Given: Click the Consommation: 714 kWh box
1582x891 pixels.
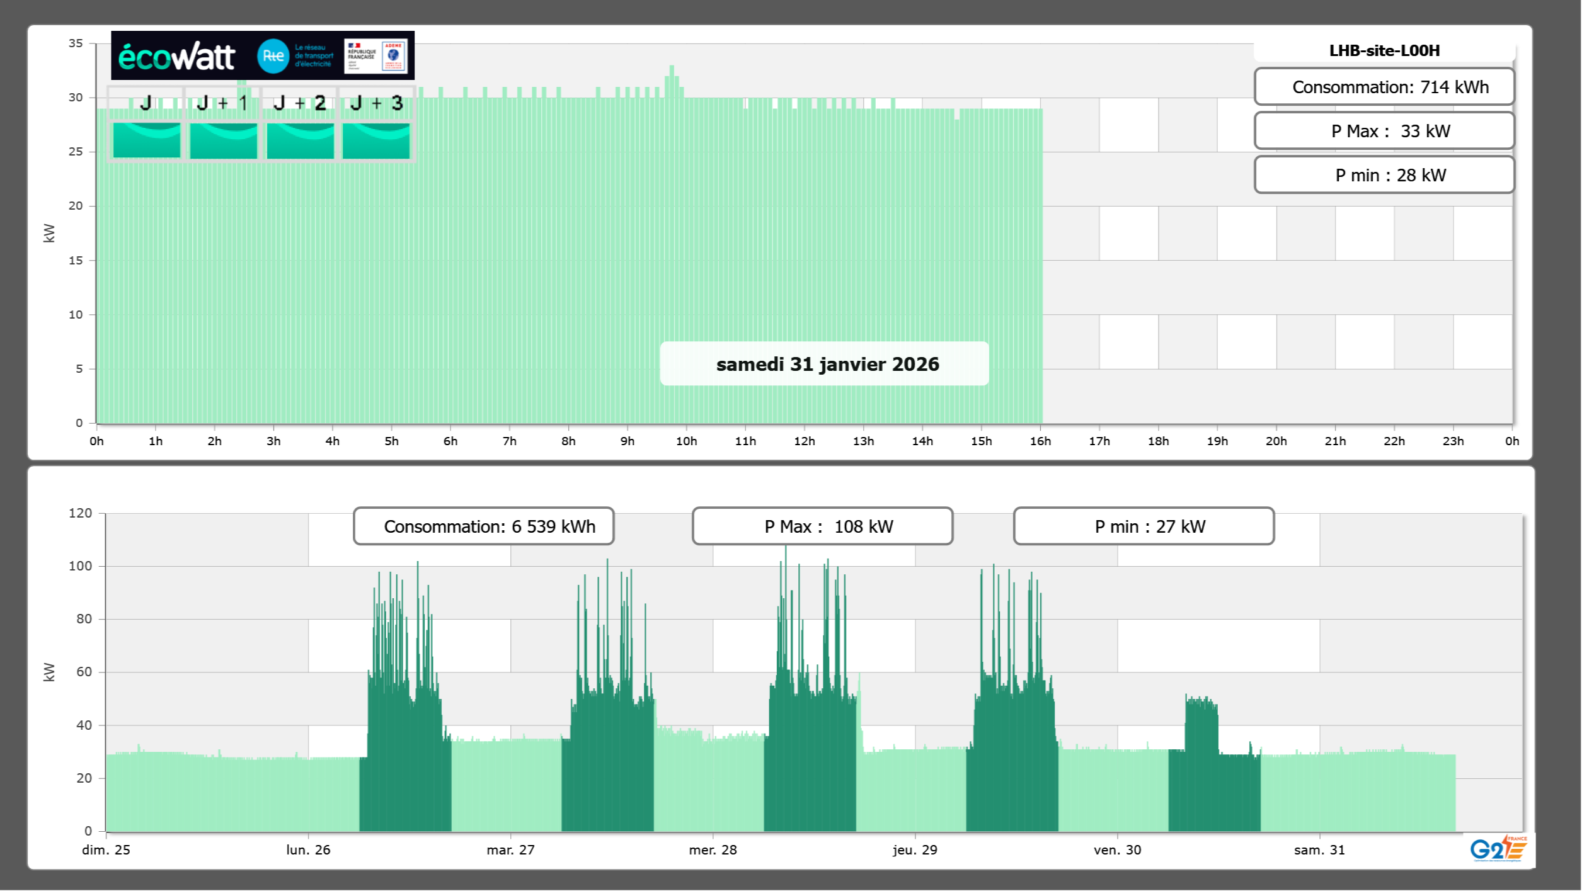Looking at the screenshot, I should [x=1384, y=87].
